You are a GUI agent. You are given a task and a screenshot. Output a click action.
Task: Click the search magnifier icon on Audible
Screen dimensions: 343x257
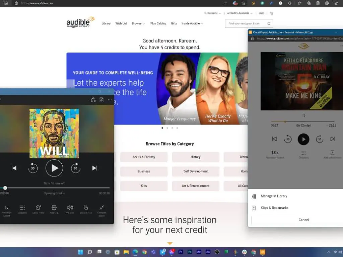[x=269, y=24]
